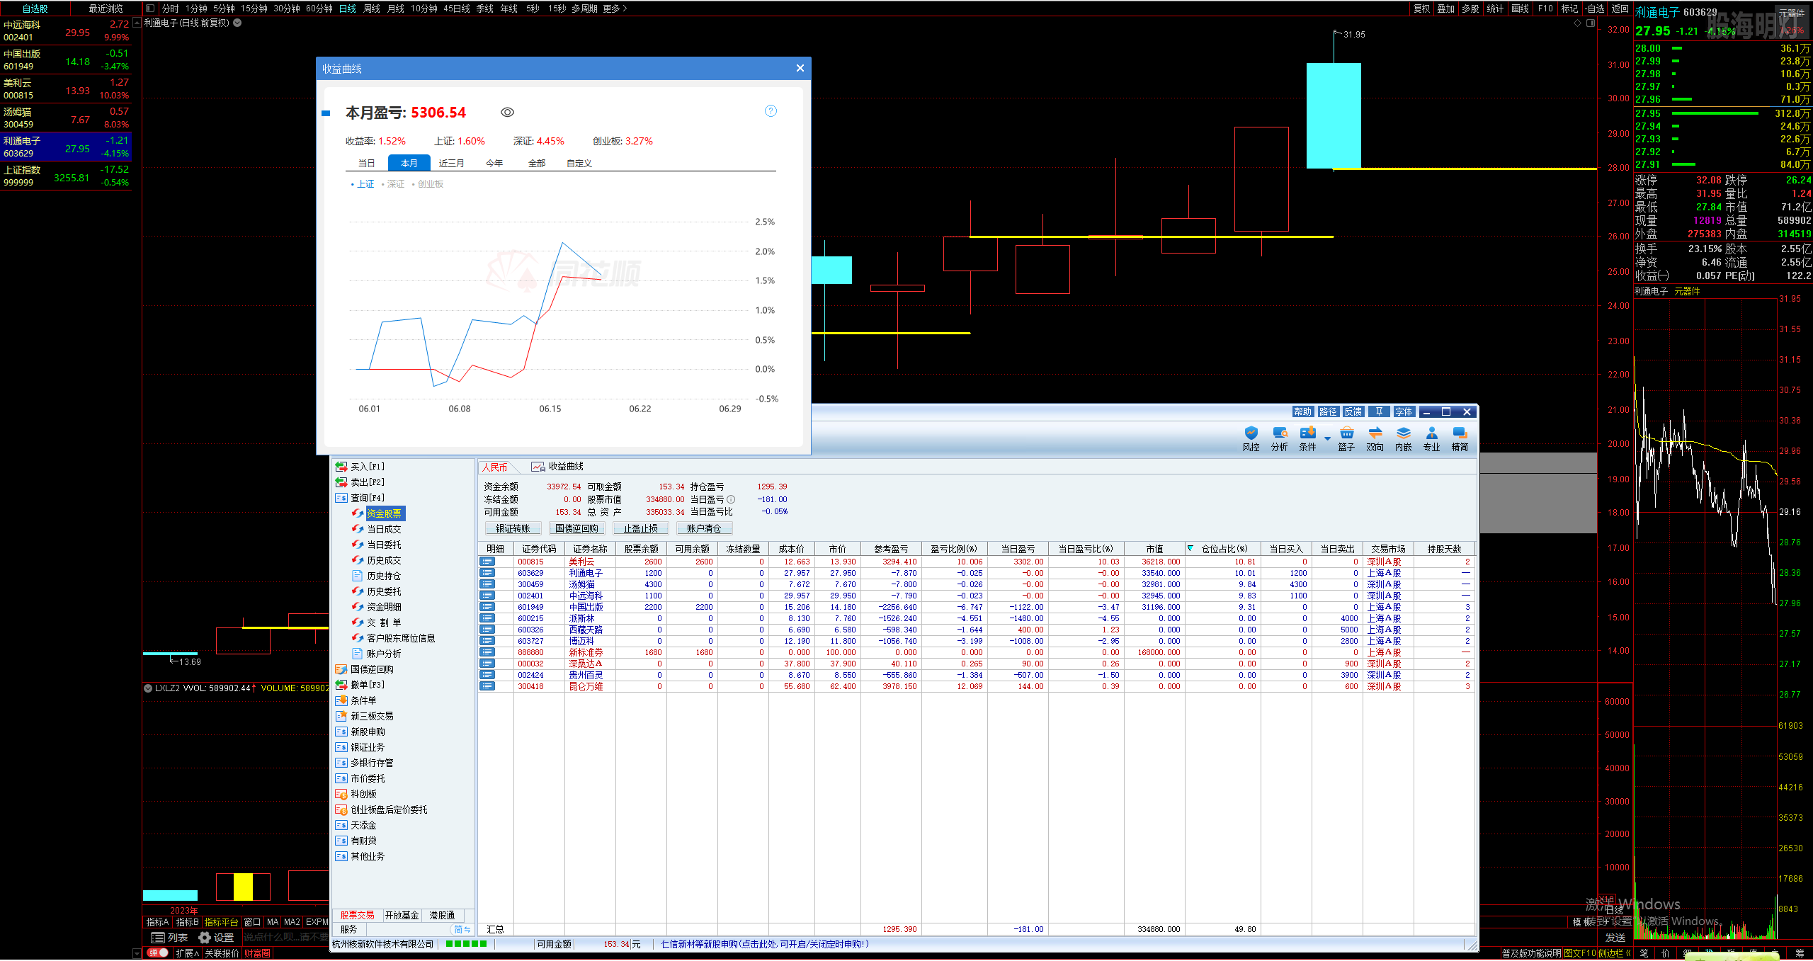Switch to 内嵌 embedded mode
This screenshot has width=1813, height=961.
[x=1403, y=438]
